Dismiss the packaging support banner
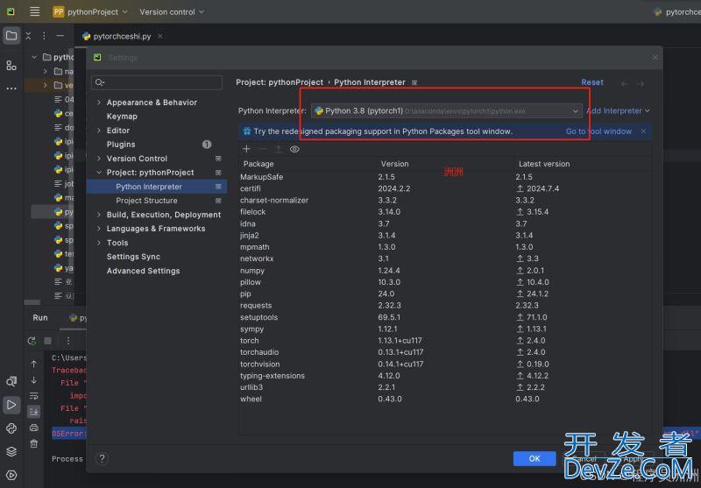 click(x=643, y=131)
